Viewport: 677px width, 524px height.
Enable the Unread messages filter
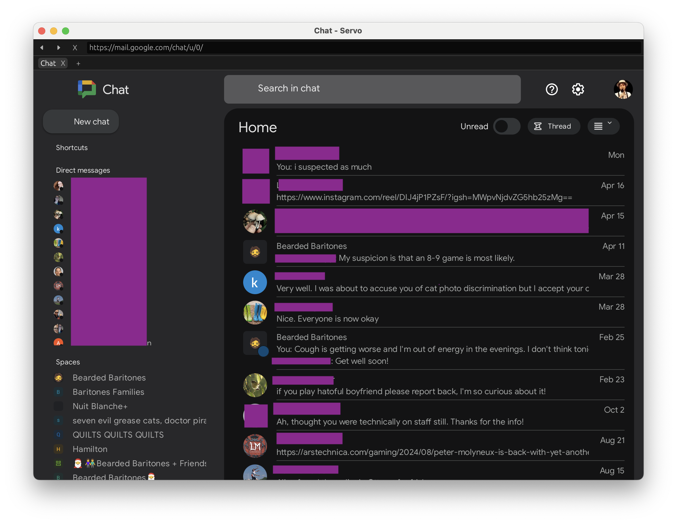click(507, 126)
